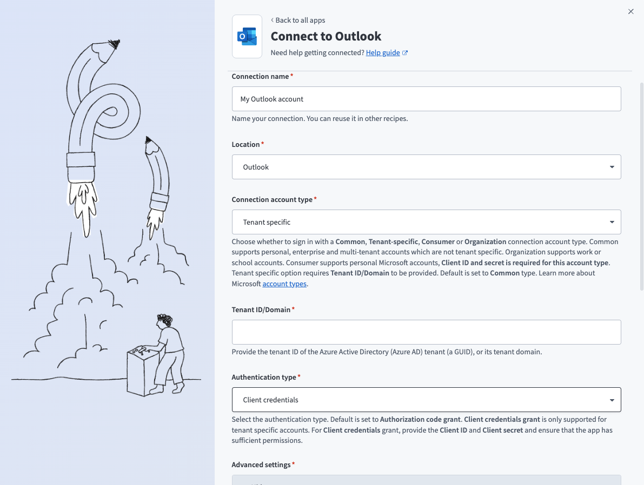Click the account types hyperlink
This screenshot has height=485, width=644.
coord(284,284)
